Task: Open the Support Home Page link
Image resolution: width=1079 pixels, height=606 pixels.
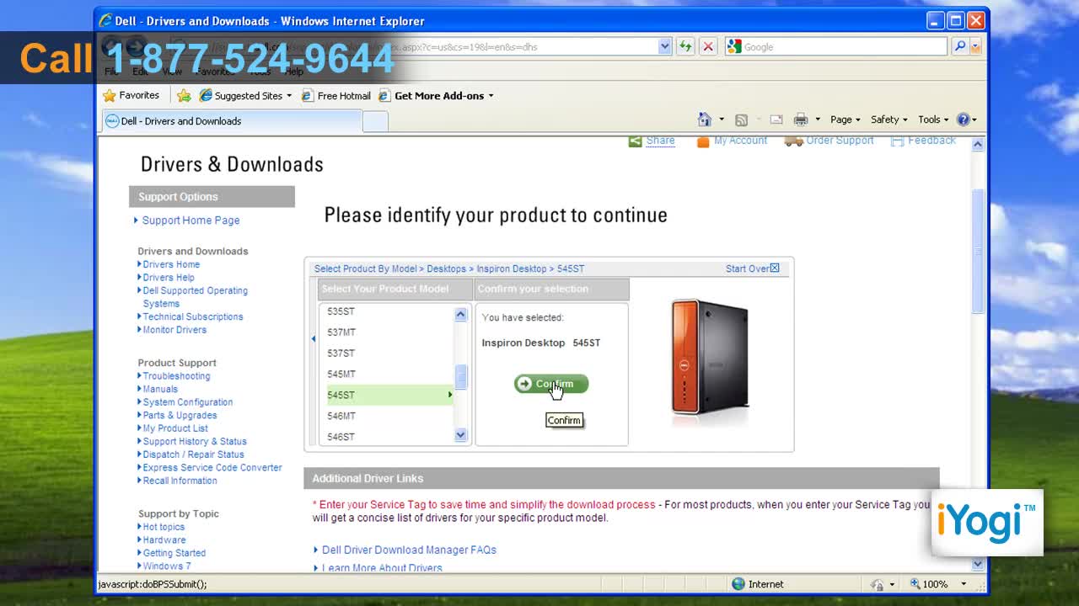Action: point(191,221)
